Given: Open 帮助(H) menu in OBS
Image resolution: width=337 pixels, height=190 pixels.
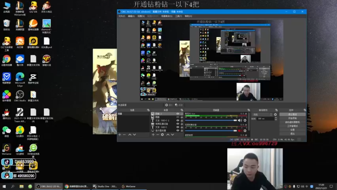Looking at the screenshot, I should click(x=188, y=16).
